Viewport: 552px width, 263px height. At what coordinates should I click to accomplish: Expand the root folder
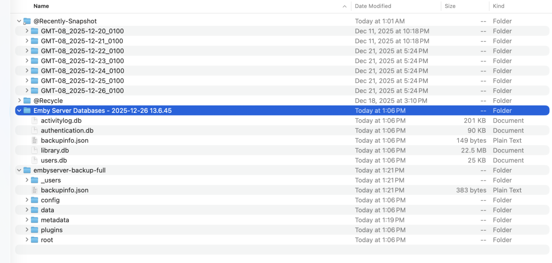pyautogui.click(x=27, y=240)
